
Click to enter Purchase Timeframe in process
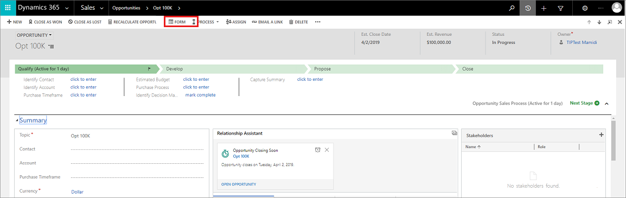click(x=84, y=94)
